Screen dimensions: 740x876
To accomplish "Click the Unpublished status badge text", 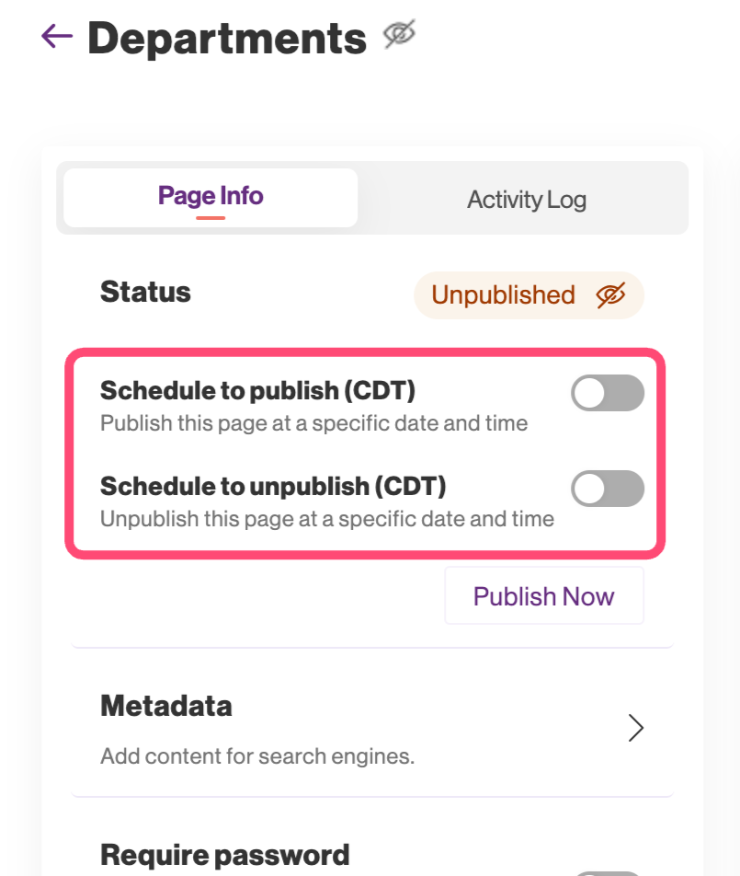I will [503, 295].
